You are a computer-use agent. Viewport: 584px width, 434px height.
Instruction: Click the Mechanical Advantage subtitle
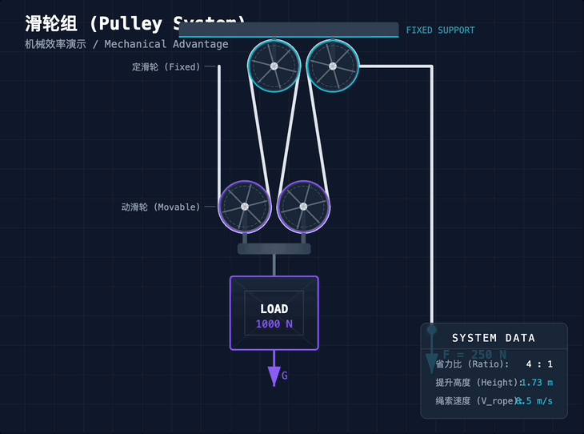coord(166,44)
